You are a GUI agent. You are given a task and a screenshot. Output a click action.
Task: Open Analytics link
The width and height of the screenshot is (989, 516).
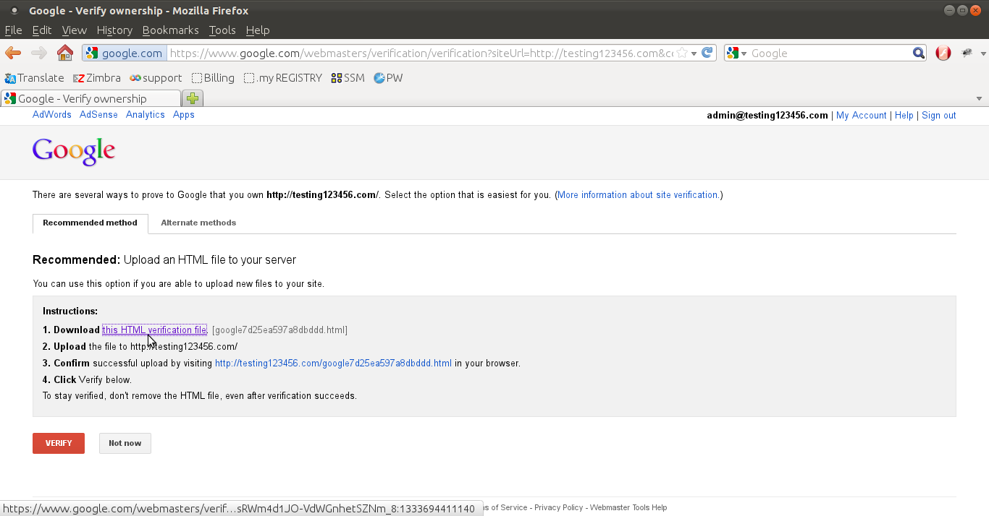pos(146,115)
